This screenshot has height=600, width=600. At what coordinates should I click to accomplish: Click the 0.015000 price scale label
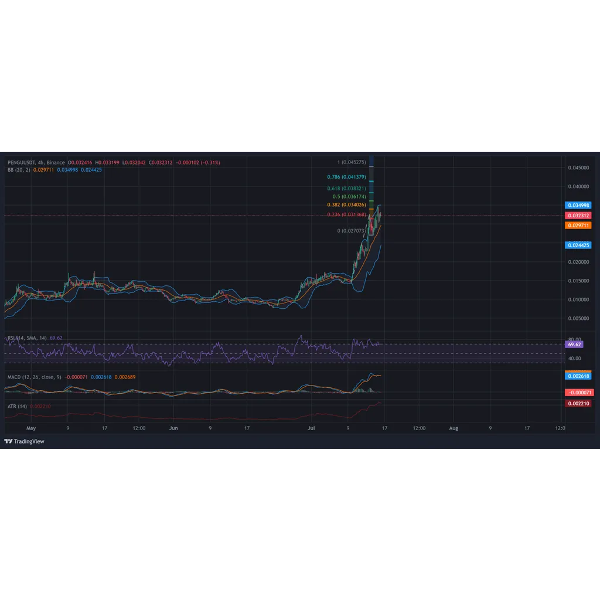578,281
